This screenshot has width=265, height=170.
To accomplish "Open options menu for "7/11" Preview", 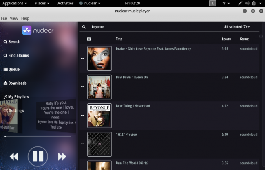I will (82, 144).
